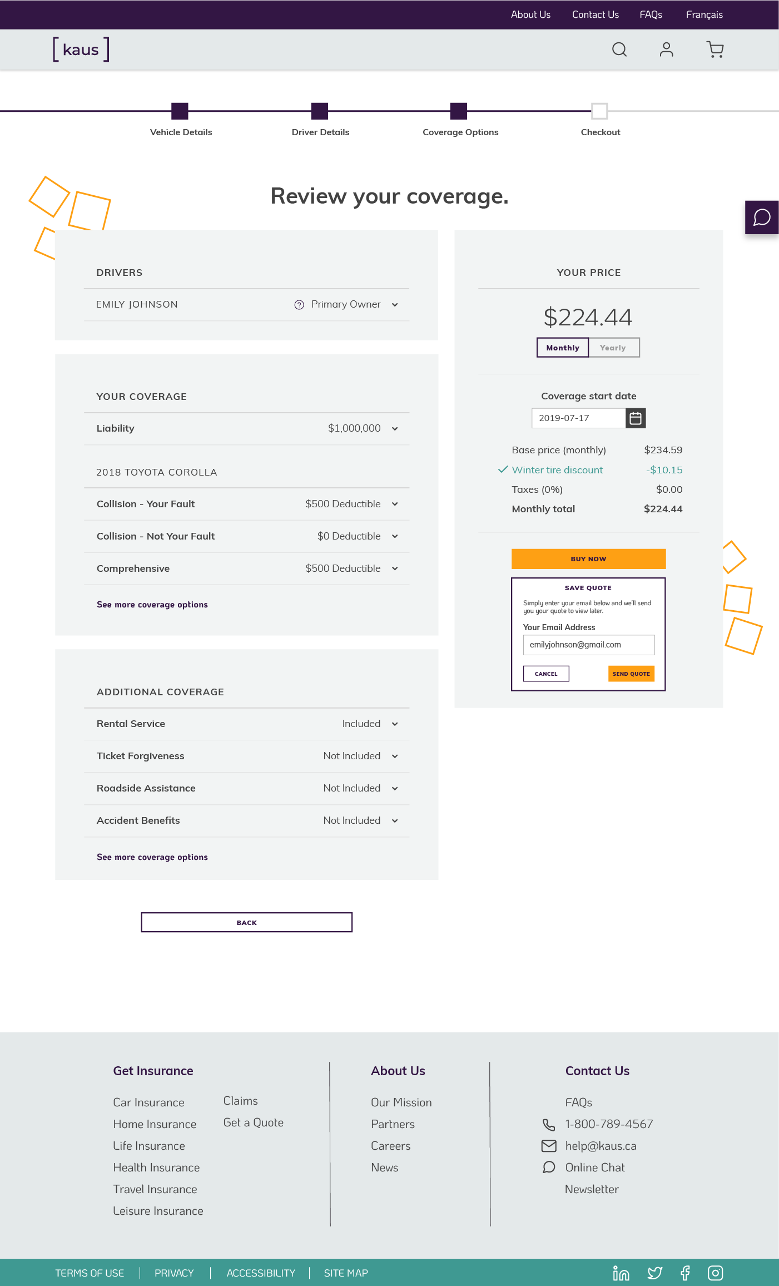779x1286 pixels.
Task: Click the Primary Owner help question icon
Action: pyautogui.click(x=299, y=305)
